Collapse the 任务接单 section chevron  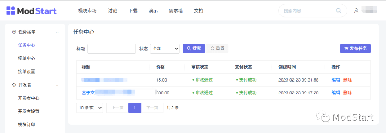coord(57,32)
